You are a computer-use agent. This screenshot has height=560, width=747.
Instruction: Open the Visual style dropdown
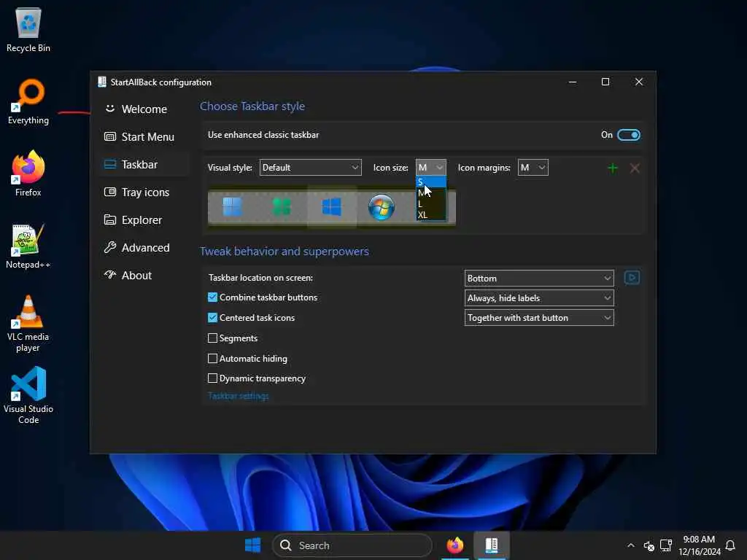coord(310,168)
